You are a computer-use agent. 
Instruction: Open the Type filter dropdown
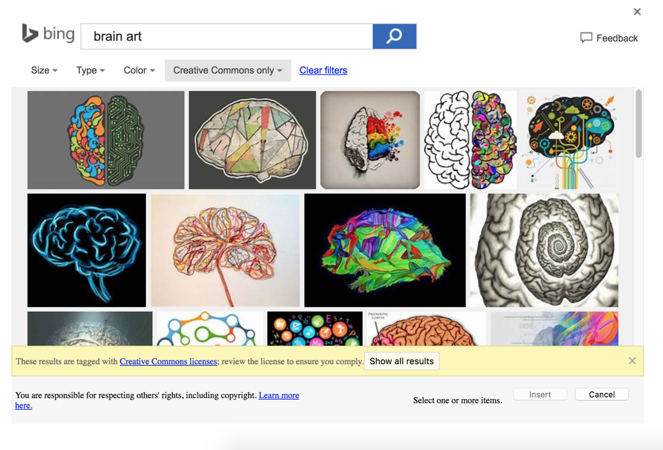[x=89, y=70]
